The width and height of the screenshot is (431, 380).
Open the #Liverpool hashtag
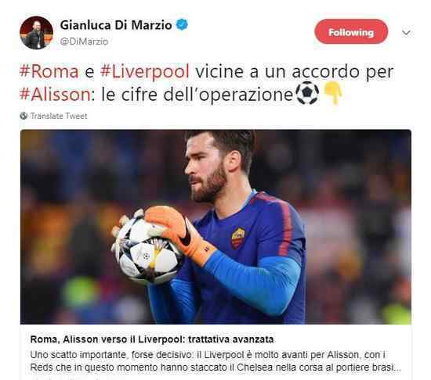click(x=145, y=72)
